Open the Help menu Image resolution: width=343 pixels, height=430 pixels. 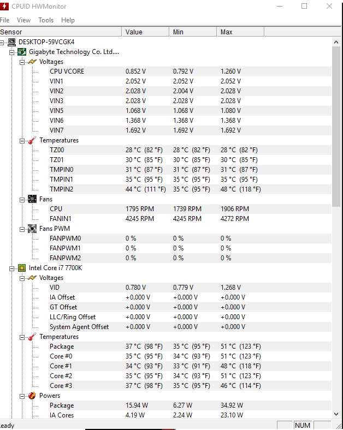[68, 20]
